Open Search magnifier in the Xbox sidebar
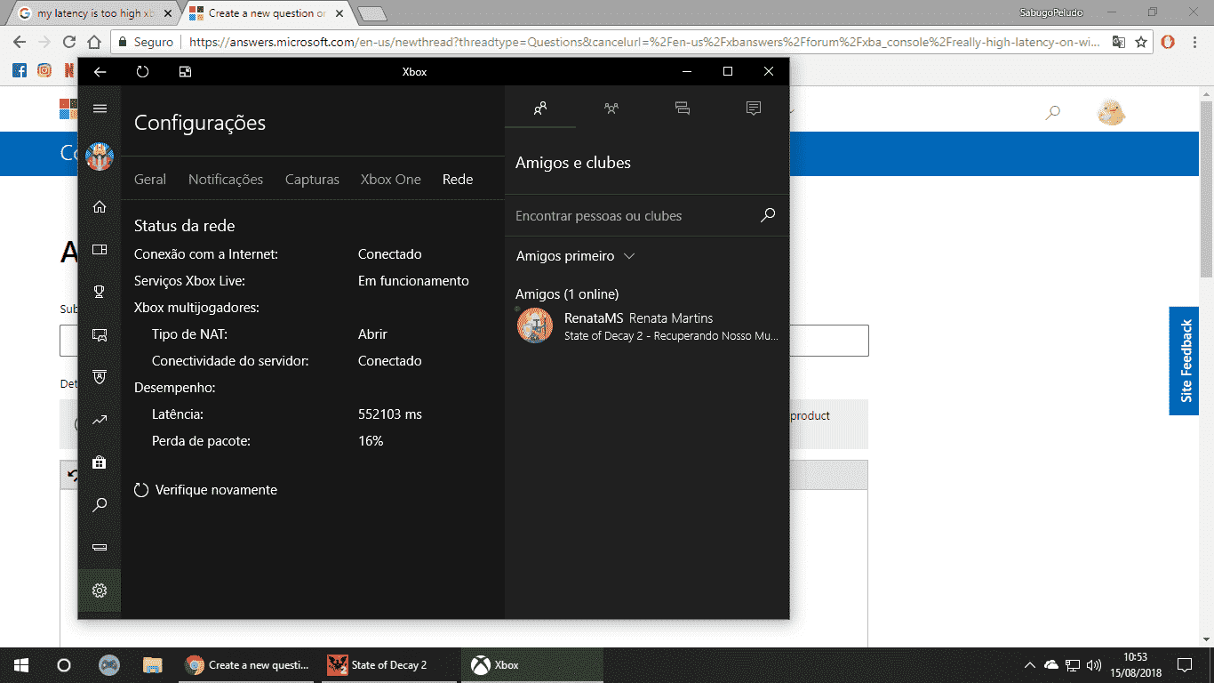This screenshot has height=683, width=1214. coord(100,505)
